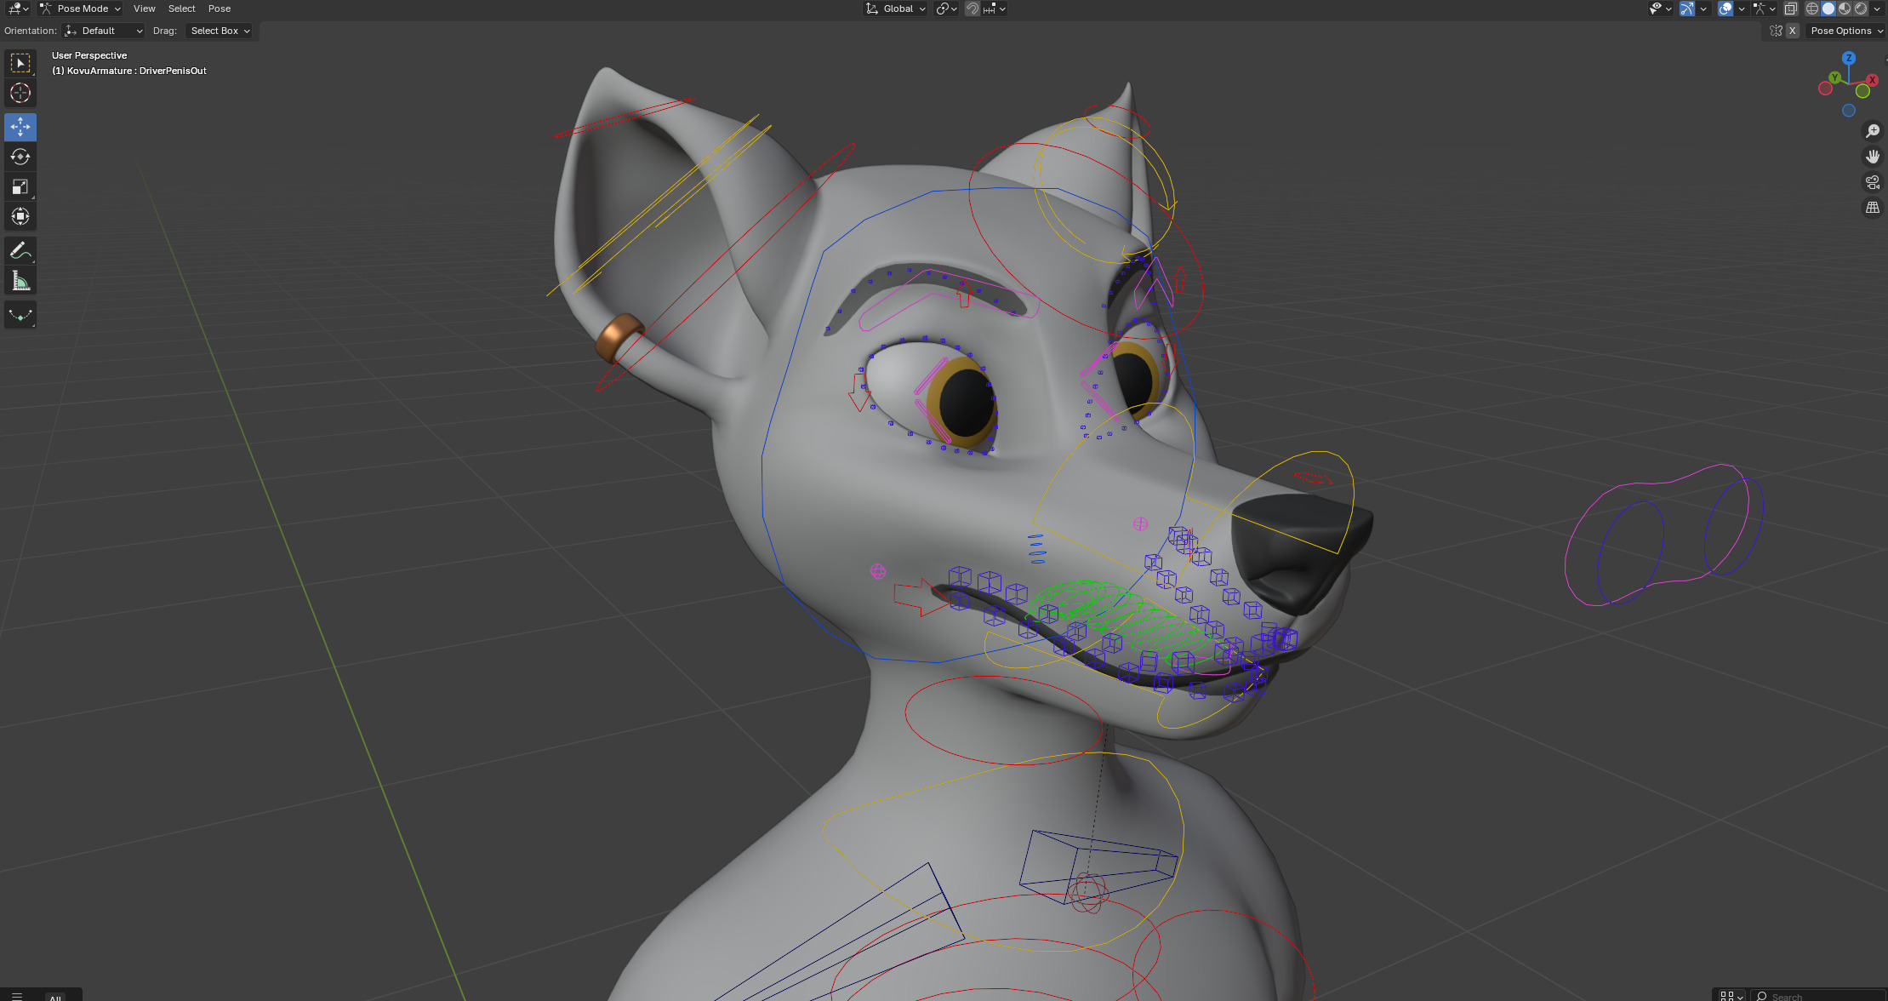The image size is (1888, 1001).
Task: Toggle snapping magnet
Action: [x=973, y=9]
